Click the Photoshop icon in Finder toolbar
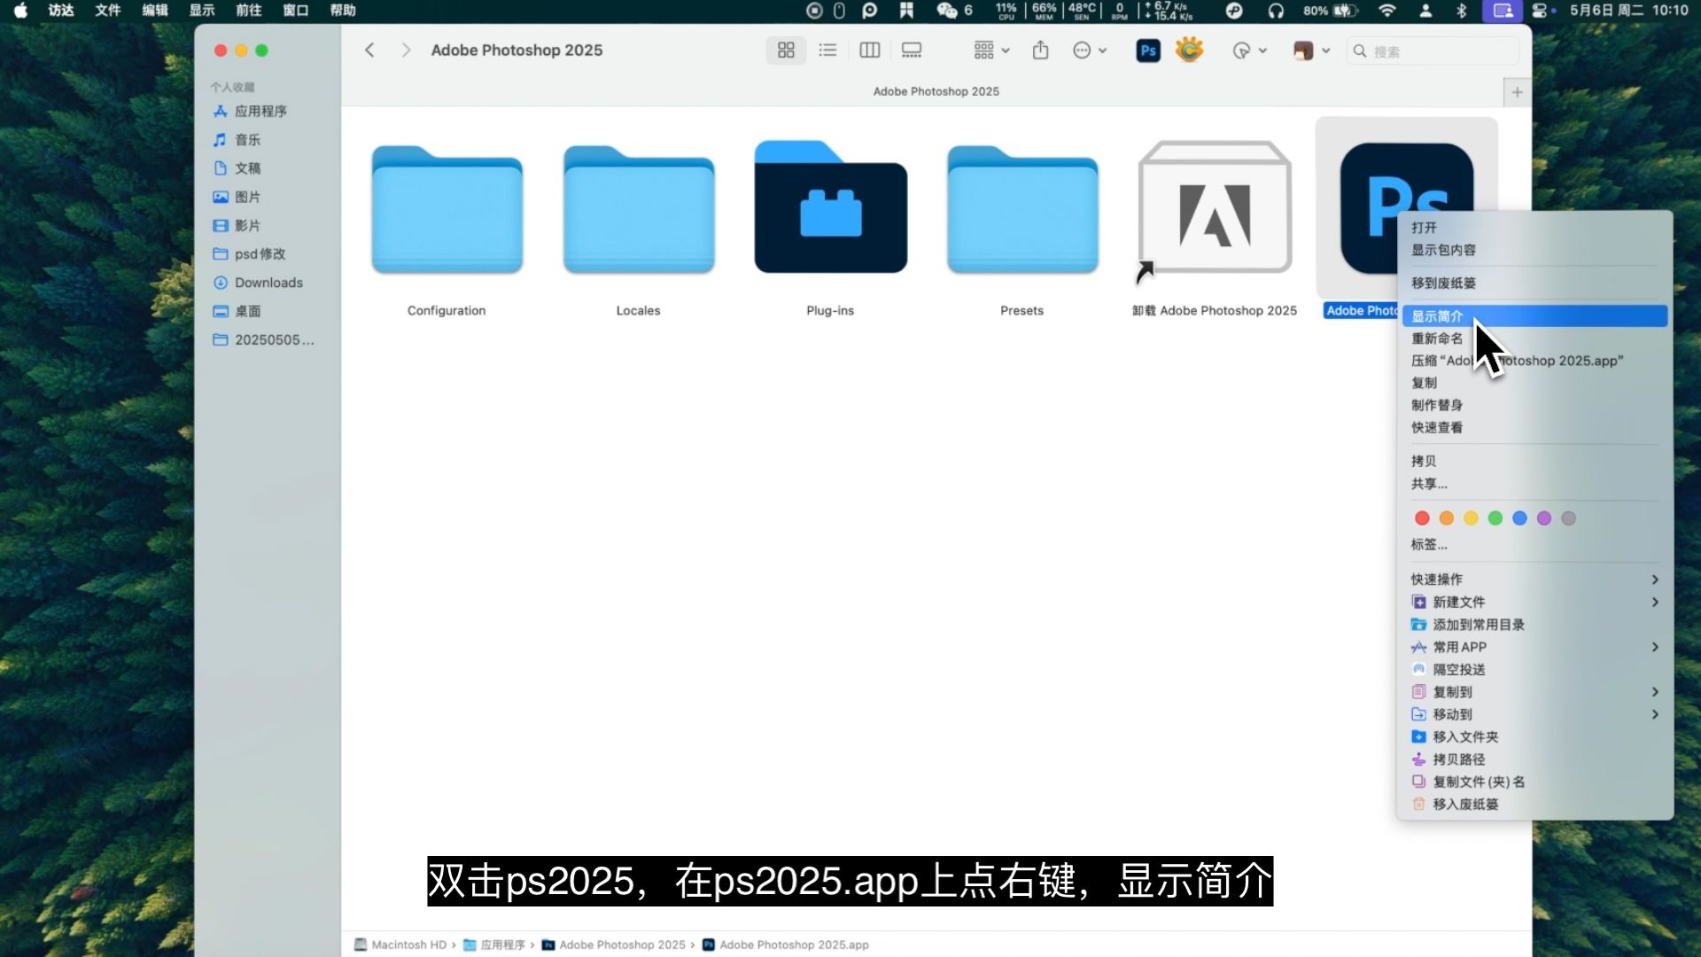Viewport: 1701px width, 957px height. click(x=1148, y=51)
